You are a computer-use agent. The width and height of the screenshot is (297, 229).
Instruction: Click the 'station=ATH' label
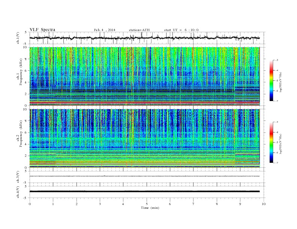pos(139,30)
